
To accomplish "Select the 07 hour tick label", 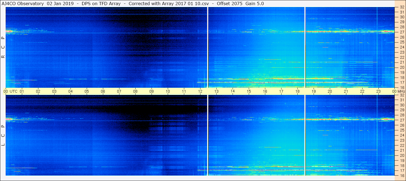I will 119,91.
